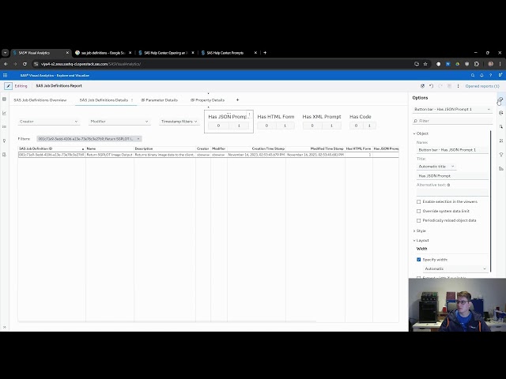This screenshot has width=506, height=379.
Task: Select SAS Job Definitions Details page tab
Action: coord(104,100)
